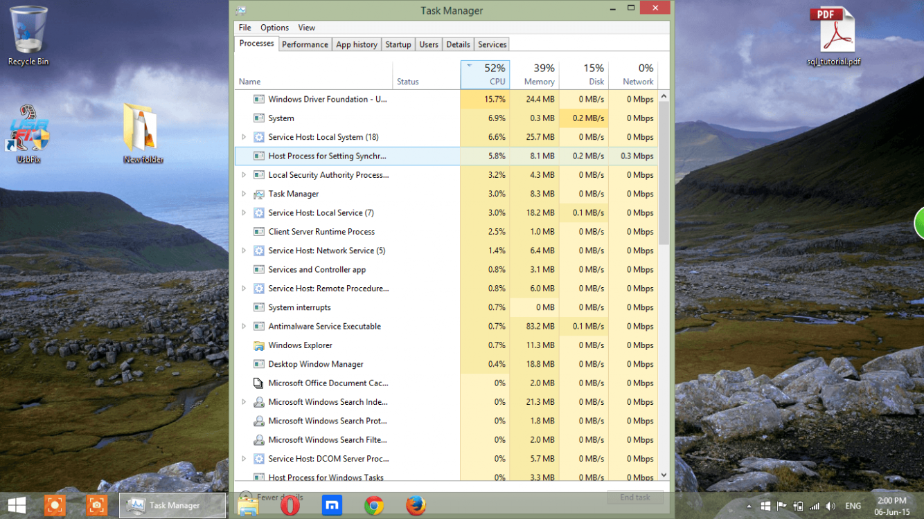Click Fewer details link
Image resolution: width=924 pixels, height=519 pixels.
click(280, 498)
